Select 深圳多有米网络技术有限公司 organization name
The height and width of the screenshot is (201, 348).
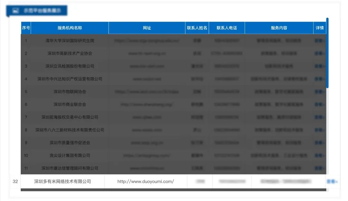point(63,182)
